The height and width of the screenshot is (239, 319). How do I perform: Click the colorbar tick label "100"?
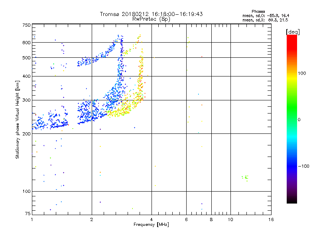click(x=302, y=73)
